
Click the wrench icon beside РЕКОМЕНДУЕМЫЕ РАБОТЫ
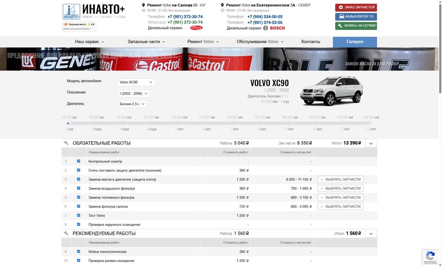[x=66, y=233]
